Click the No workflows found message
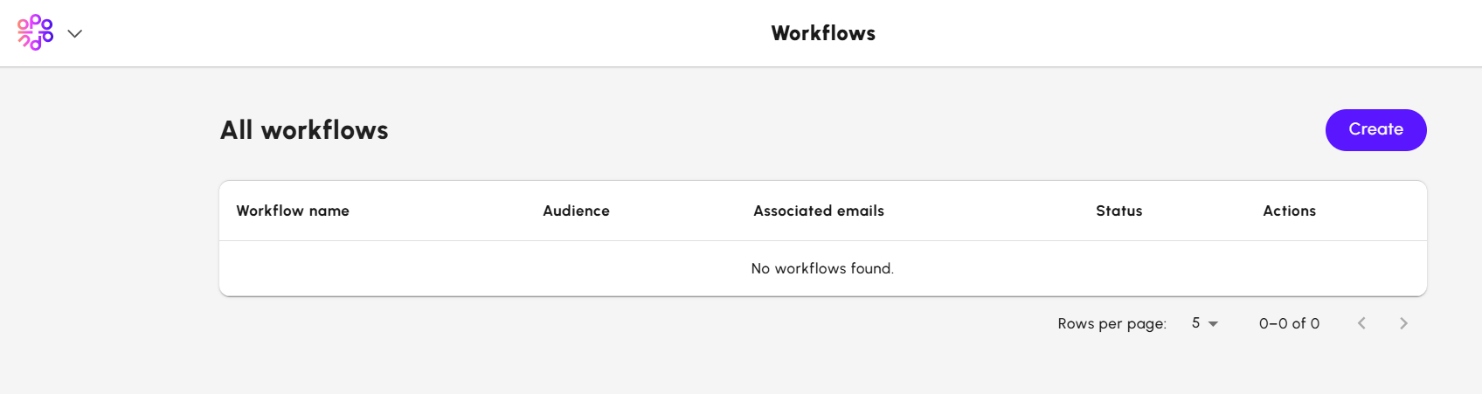Screen dimensions: 1482x394 pos(822,268)
